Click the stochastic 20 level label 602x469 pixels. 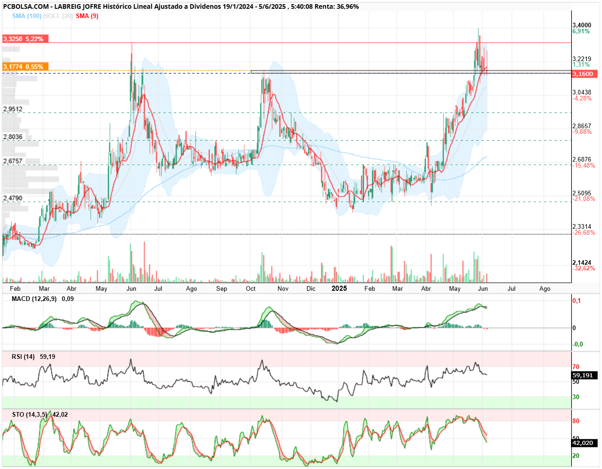576,456
